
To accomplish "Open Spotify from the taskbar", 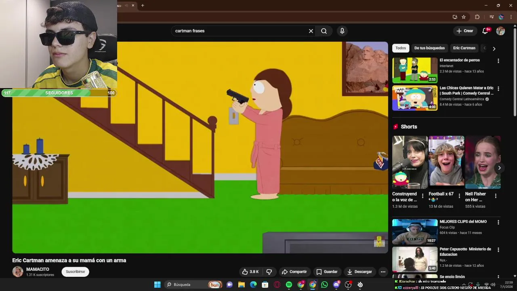I will pos(289,285).
